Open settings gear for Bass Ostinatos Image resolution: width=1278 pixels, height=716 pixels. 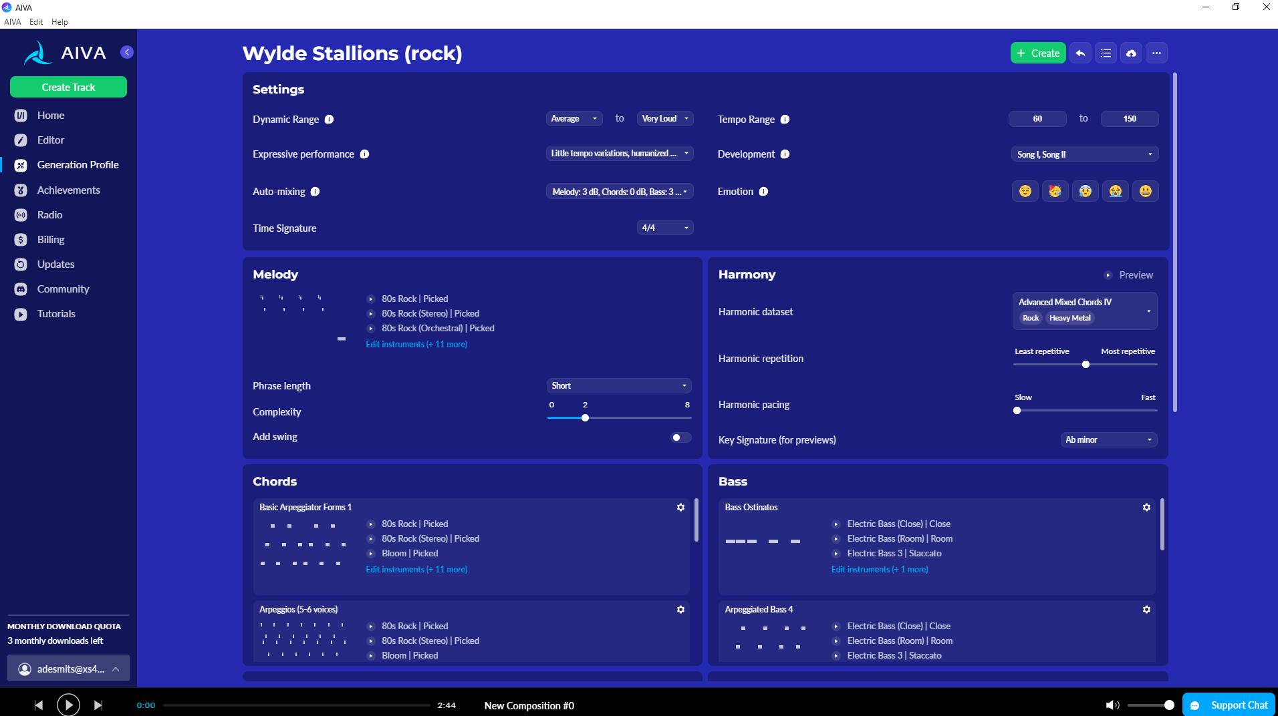1146,508
